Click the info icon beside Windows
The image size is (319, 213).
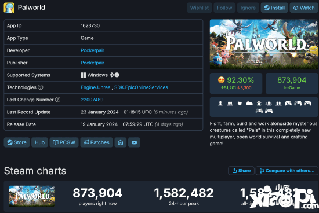pyautogui.click(x=117, y=75)
